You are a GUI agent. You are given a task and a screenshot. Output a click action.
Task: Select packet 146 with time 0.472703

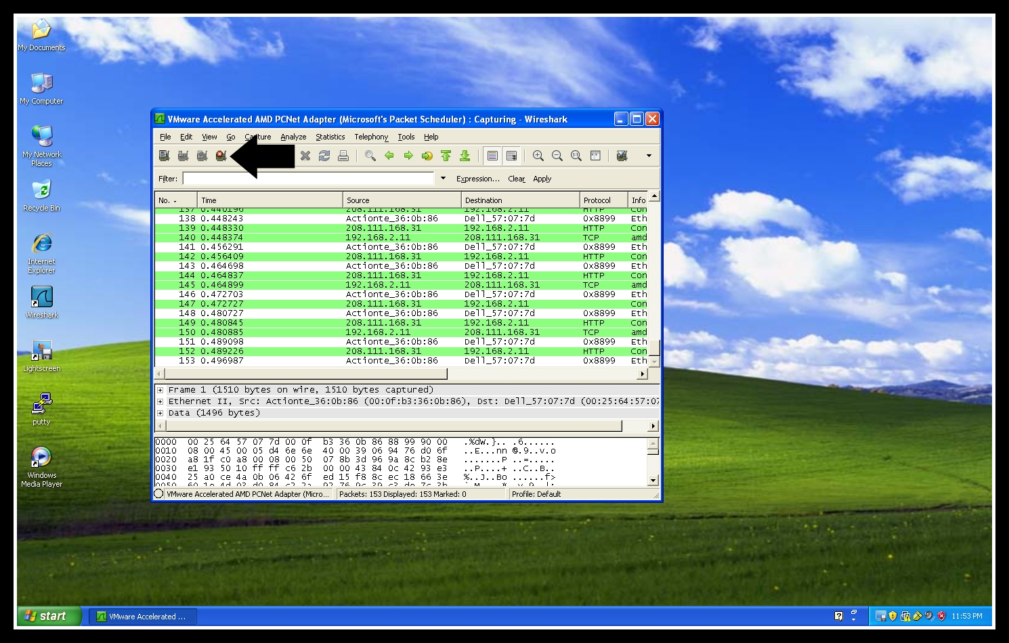pos(402,294)
